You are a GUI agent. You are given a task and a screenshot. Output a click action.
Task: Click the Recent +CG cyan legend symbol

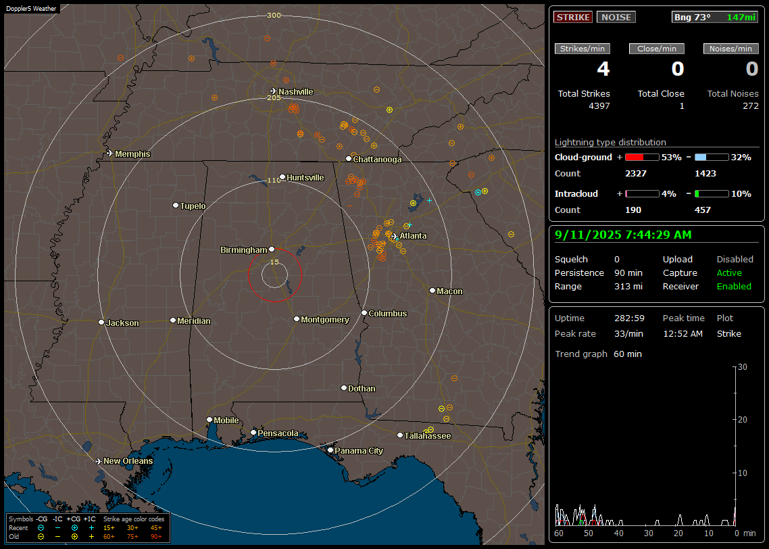(x=74, y=528)
